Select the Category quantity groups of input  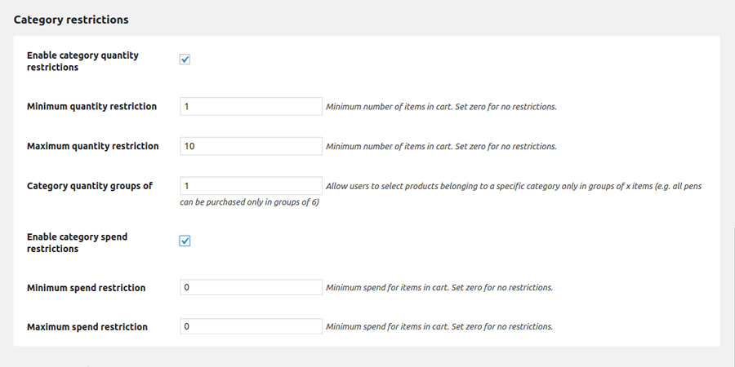pos(251,186)
